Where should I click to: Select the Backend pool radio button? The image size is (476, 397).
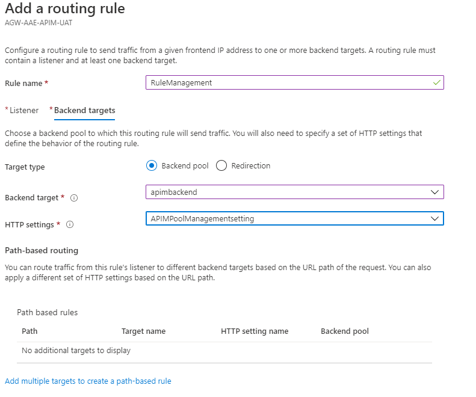(152, 165)
